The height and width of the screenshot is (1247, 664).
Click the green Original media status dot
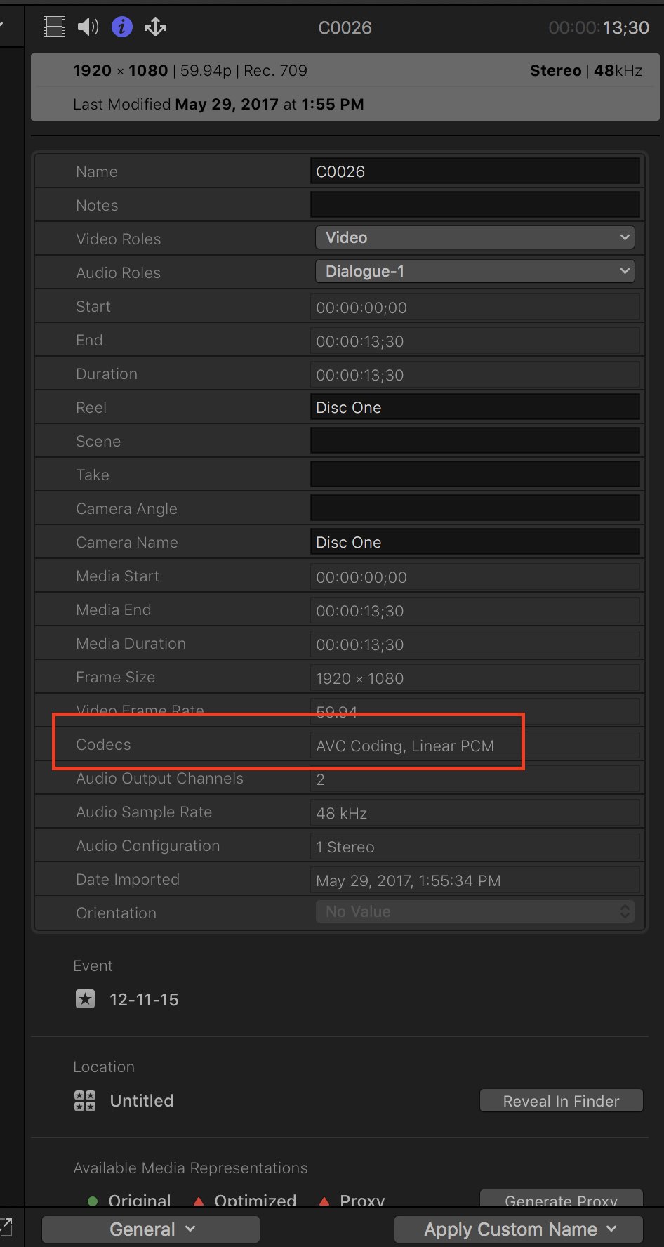tap(93, 1201)
